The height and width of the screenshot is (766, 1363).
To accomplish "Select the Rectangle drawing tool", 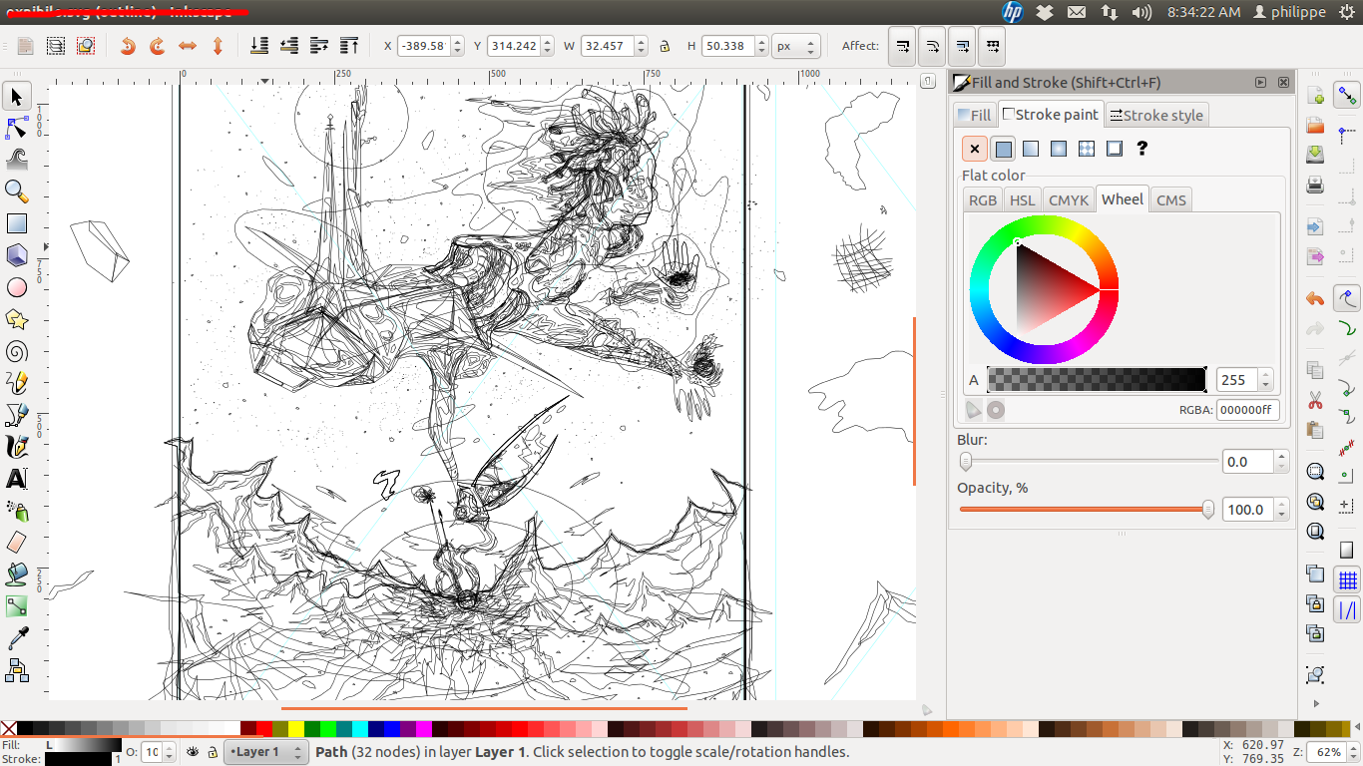I will click(16, 223).
